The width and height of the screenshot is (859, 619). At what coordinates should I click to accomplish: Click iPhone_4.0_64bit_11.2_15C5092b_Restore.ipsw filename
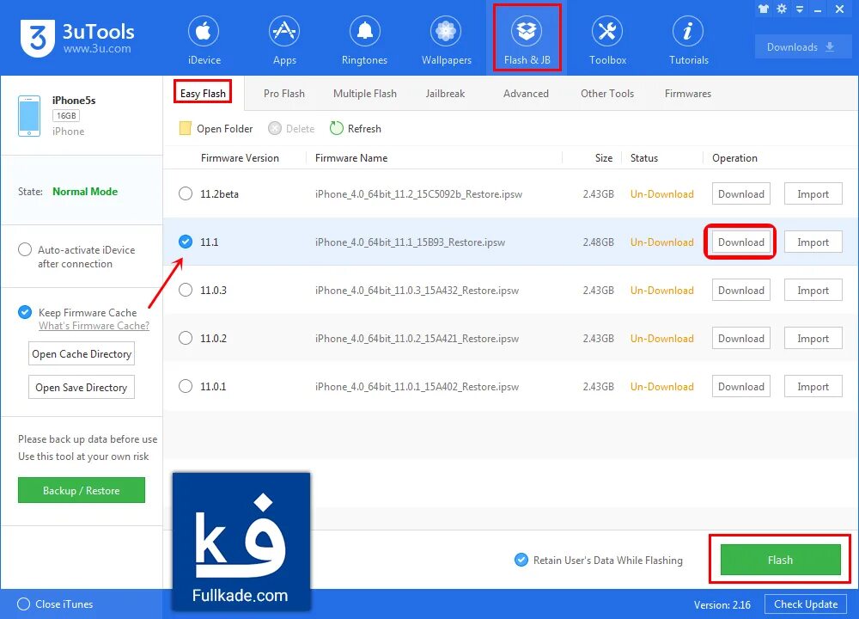[x=418, y=193]
